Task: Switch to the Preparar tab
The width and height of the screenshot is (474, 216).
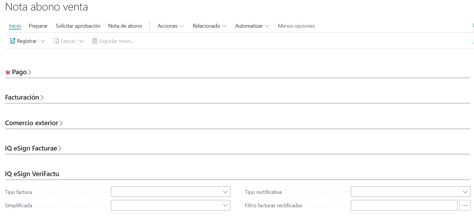Action: (x=38, y=26)
